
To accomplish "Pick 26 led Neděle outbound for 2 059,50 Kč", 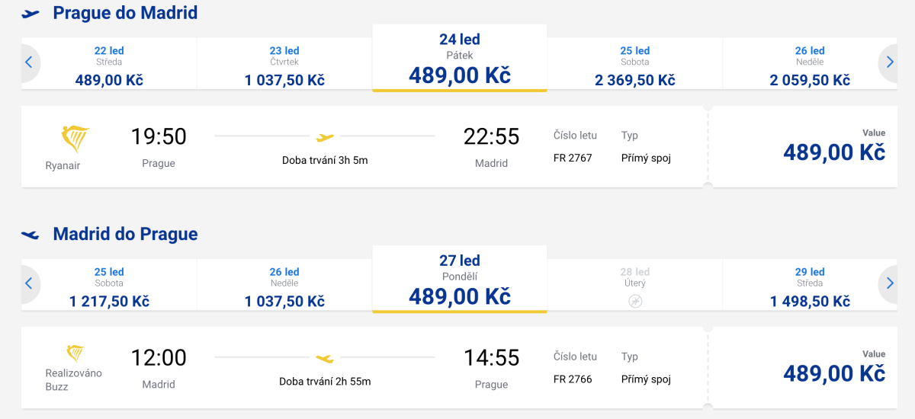I will [810, 66].
